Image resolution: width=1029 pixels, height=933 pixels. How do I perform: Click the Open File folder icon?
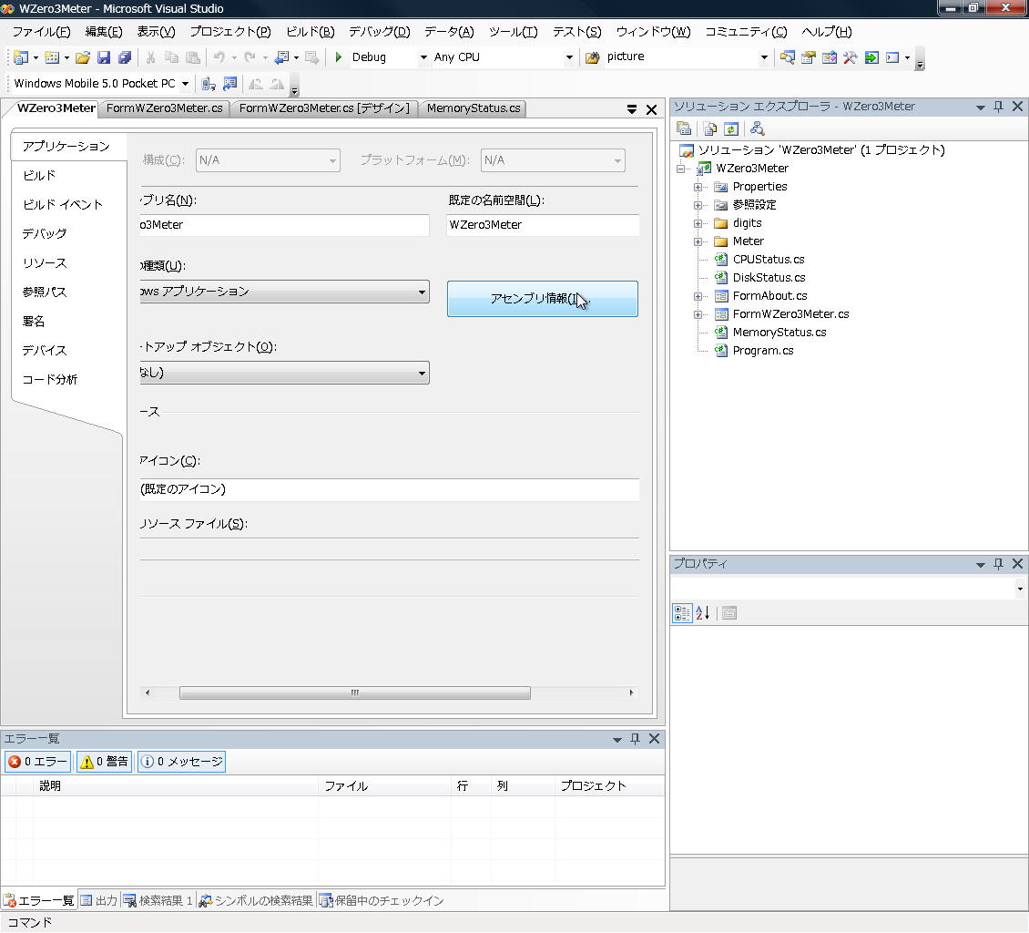coord(83,57)
